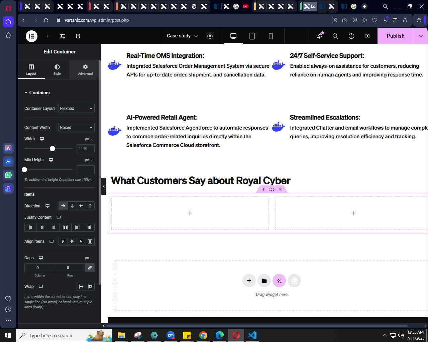Image resolution: width=428 pixels, height=342 pixels.
Task: Open the Advanced tab
Action: point(85,69)
